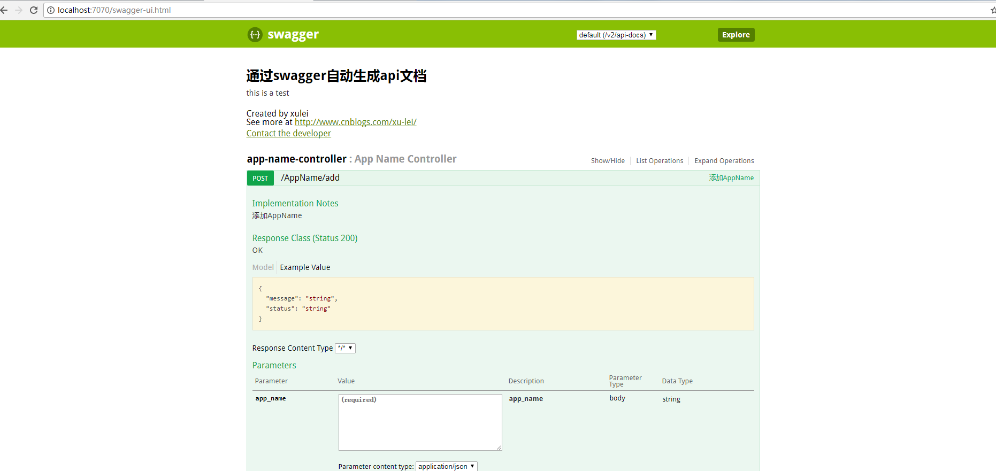
Task: Click the example JSON response box
Action: point(503,304)
